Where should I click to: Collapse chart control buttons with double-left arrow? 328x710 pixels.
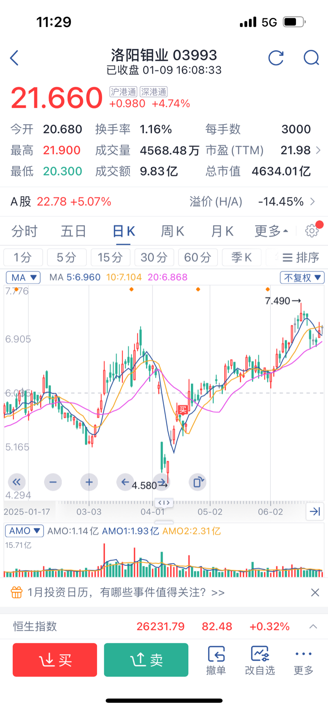click(x=17, y=482)
